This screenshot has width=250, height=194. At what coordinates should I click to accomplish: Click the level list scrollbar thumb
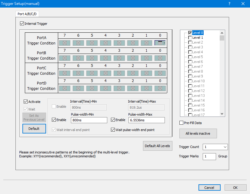[x=222, y=38]
